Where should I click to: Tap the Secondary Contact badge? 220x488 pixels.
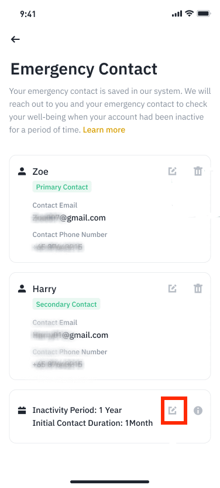coord(66,304)
